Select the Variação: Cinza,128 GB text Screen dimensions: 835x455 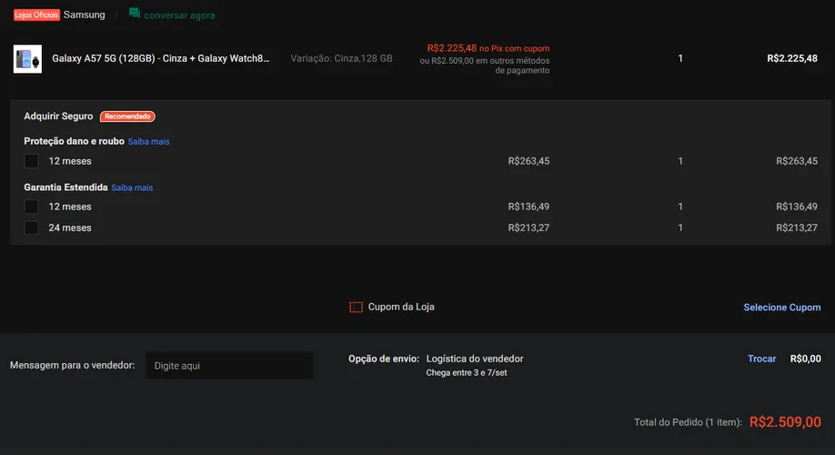tap(341, 58)
